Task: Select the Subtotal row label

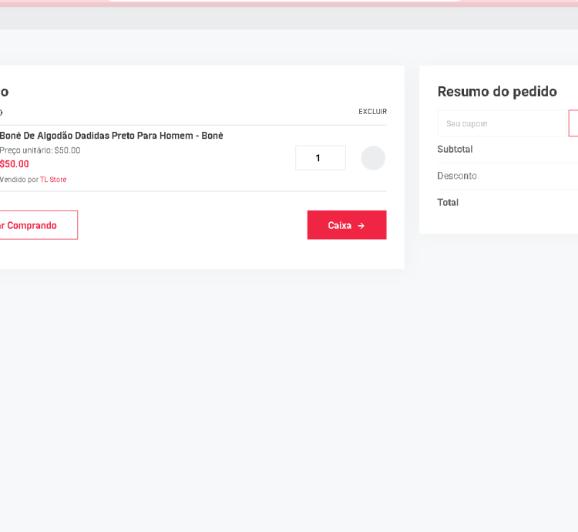Action: [x=455, y=150]
